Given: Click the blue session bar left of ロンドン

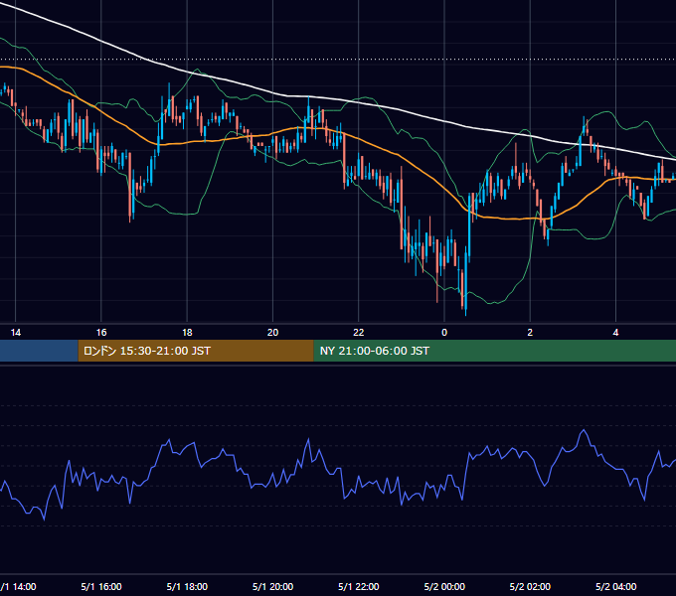Looking at the screenshot, I should 39,351.
